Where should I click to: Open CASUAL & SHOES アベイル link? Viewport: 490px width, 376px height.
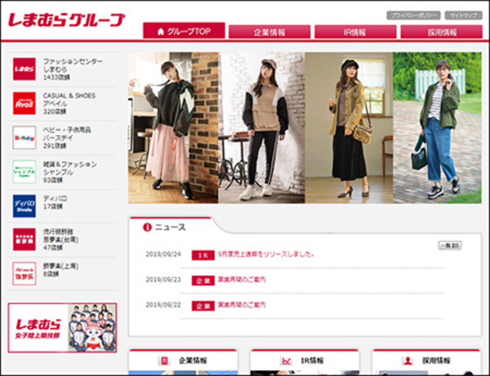[69, 99]
